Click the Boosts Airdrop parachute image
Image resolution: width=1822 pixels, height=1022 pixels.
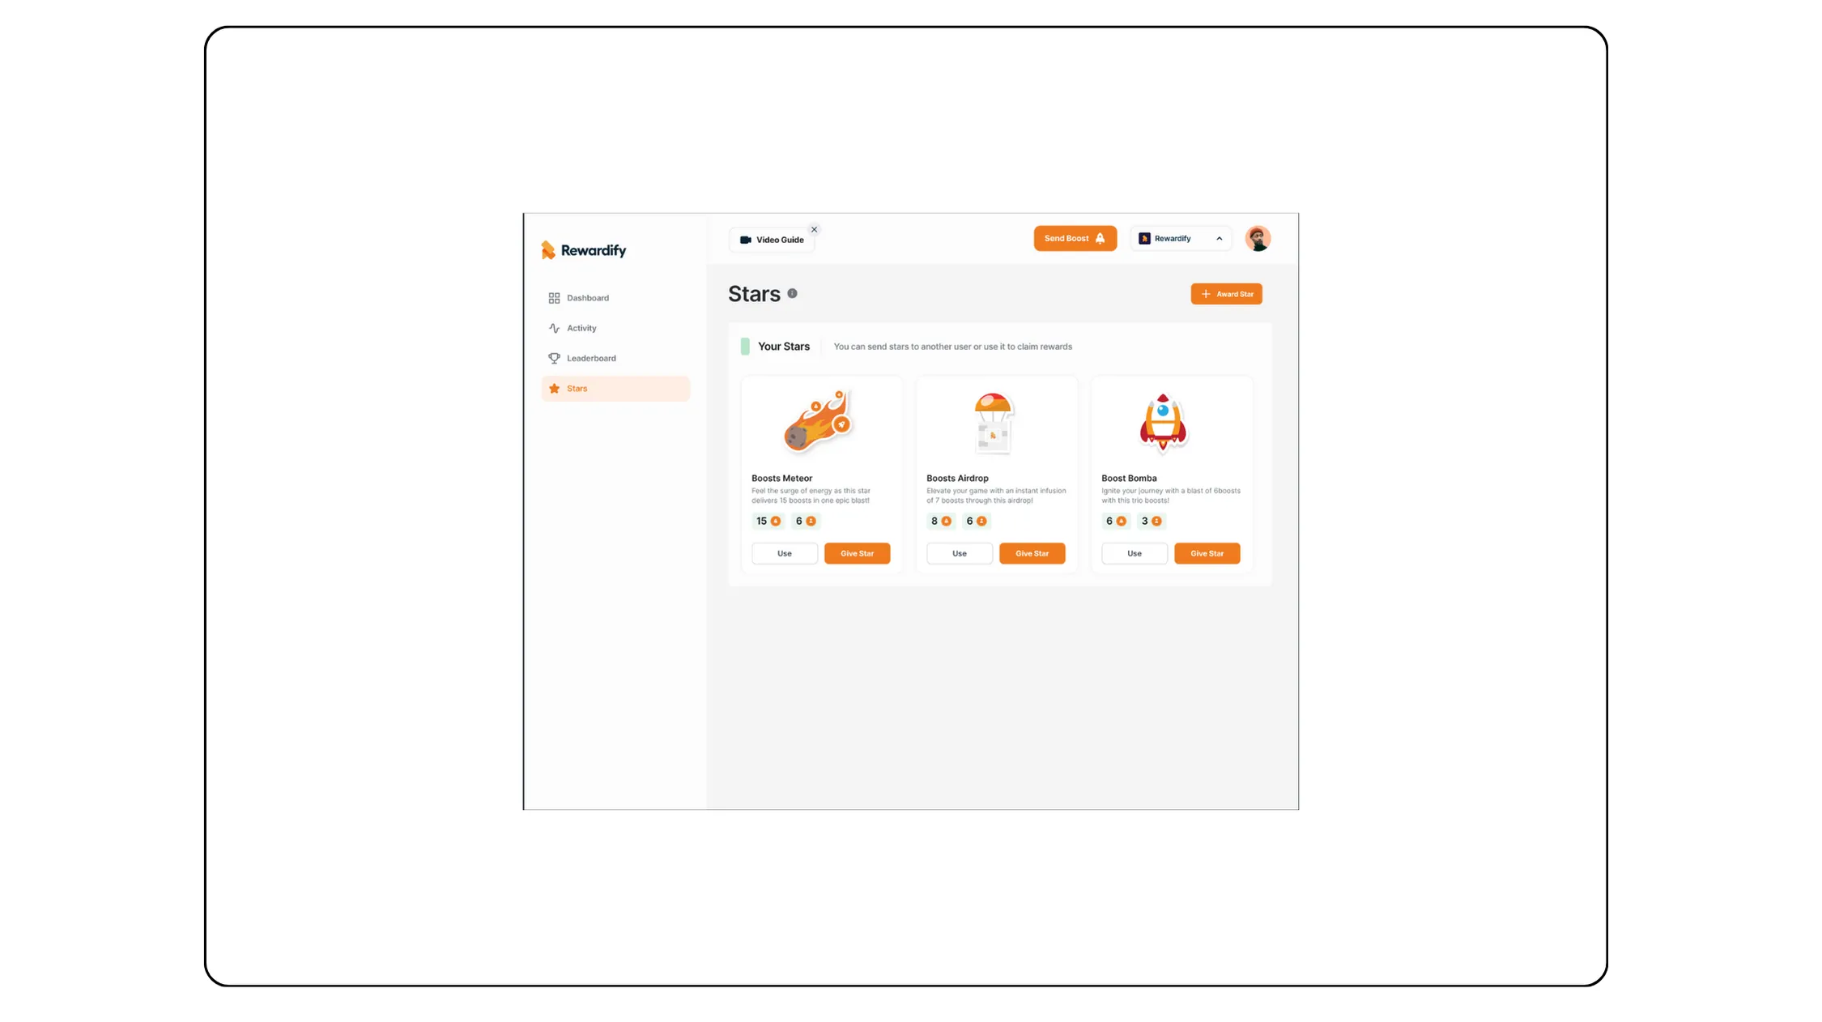pos(994,422)
